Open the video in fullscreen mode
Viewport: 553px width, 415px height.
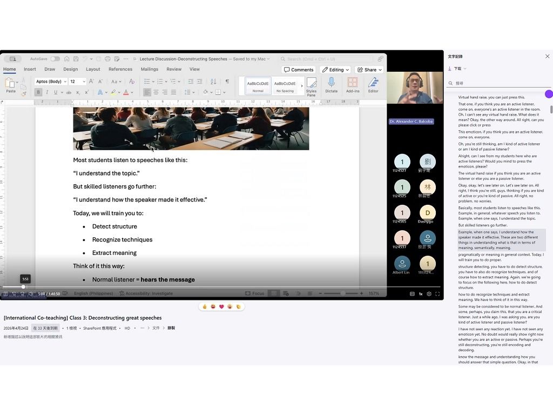click(x=437, y=293)
